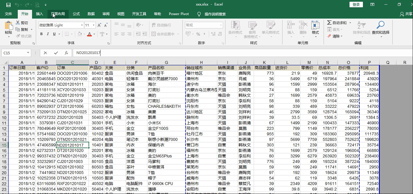Open the File (文件) tab
This screenshot has width=413, height=194.
(x=8, y=14)
